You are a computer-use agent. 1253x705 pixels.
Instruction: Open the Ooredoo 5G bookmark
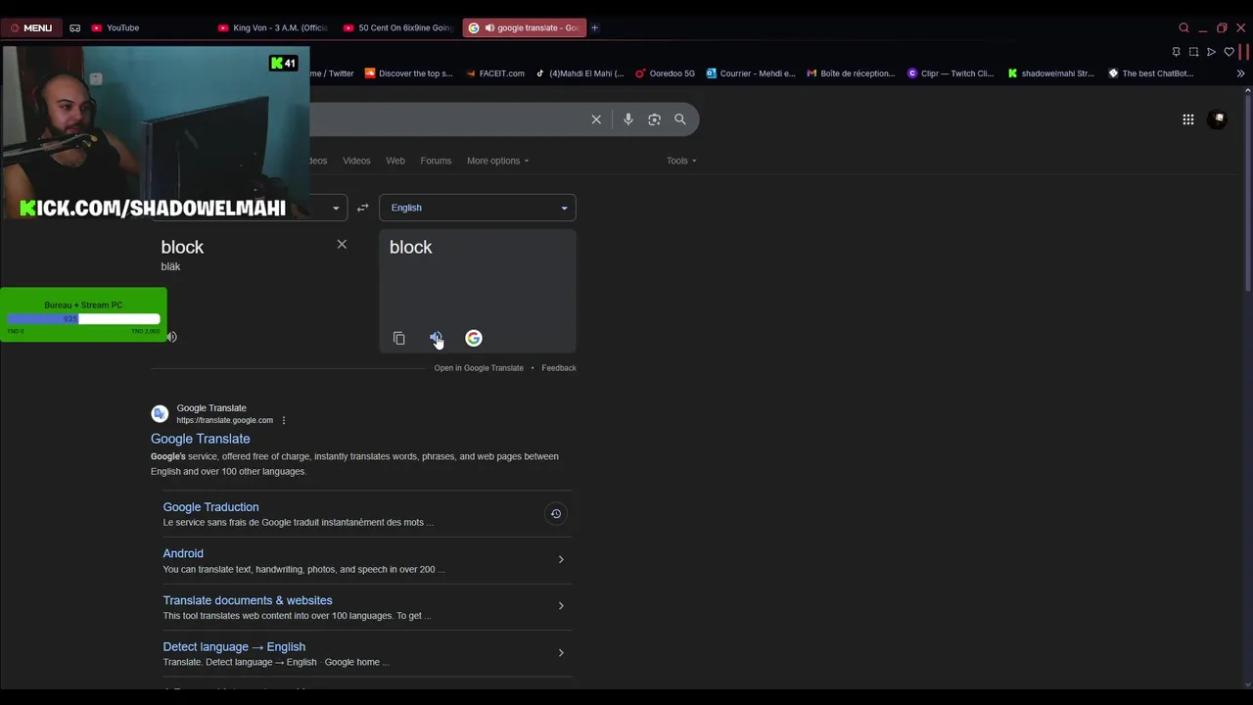(x=665, y=73)
